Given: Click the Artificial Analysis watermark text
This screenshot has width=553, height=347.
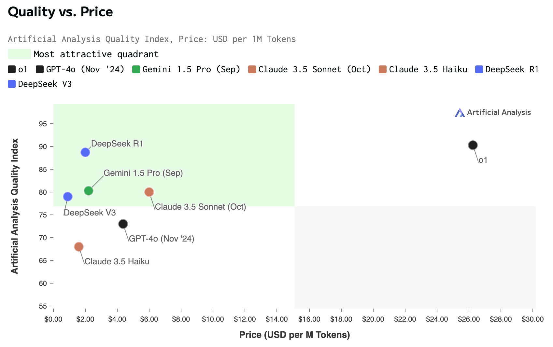Looking at the screenshot, I should [x=499, y=113].
